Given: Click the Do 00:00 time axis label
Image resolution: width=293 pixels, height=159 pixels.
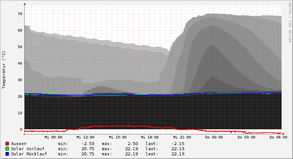Looking at the screenshot, I should (x=214, y=137).
